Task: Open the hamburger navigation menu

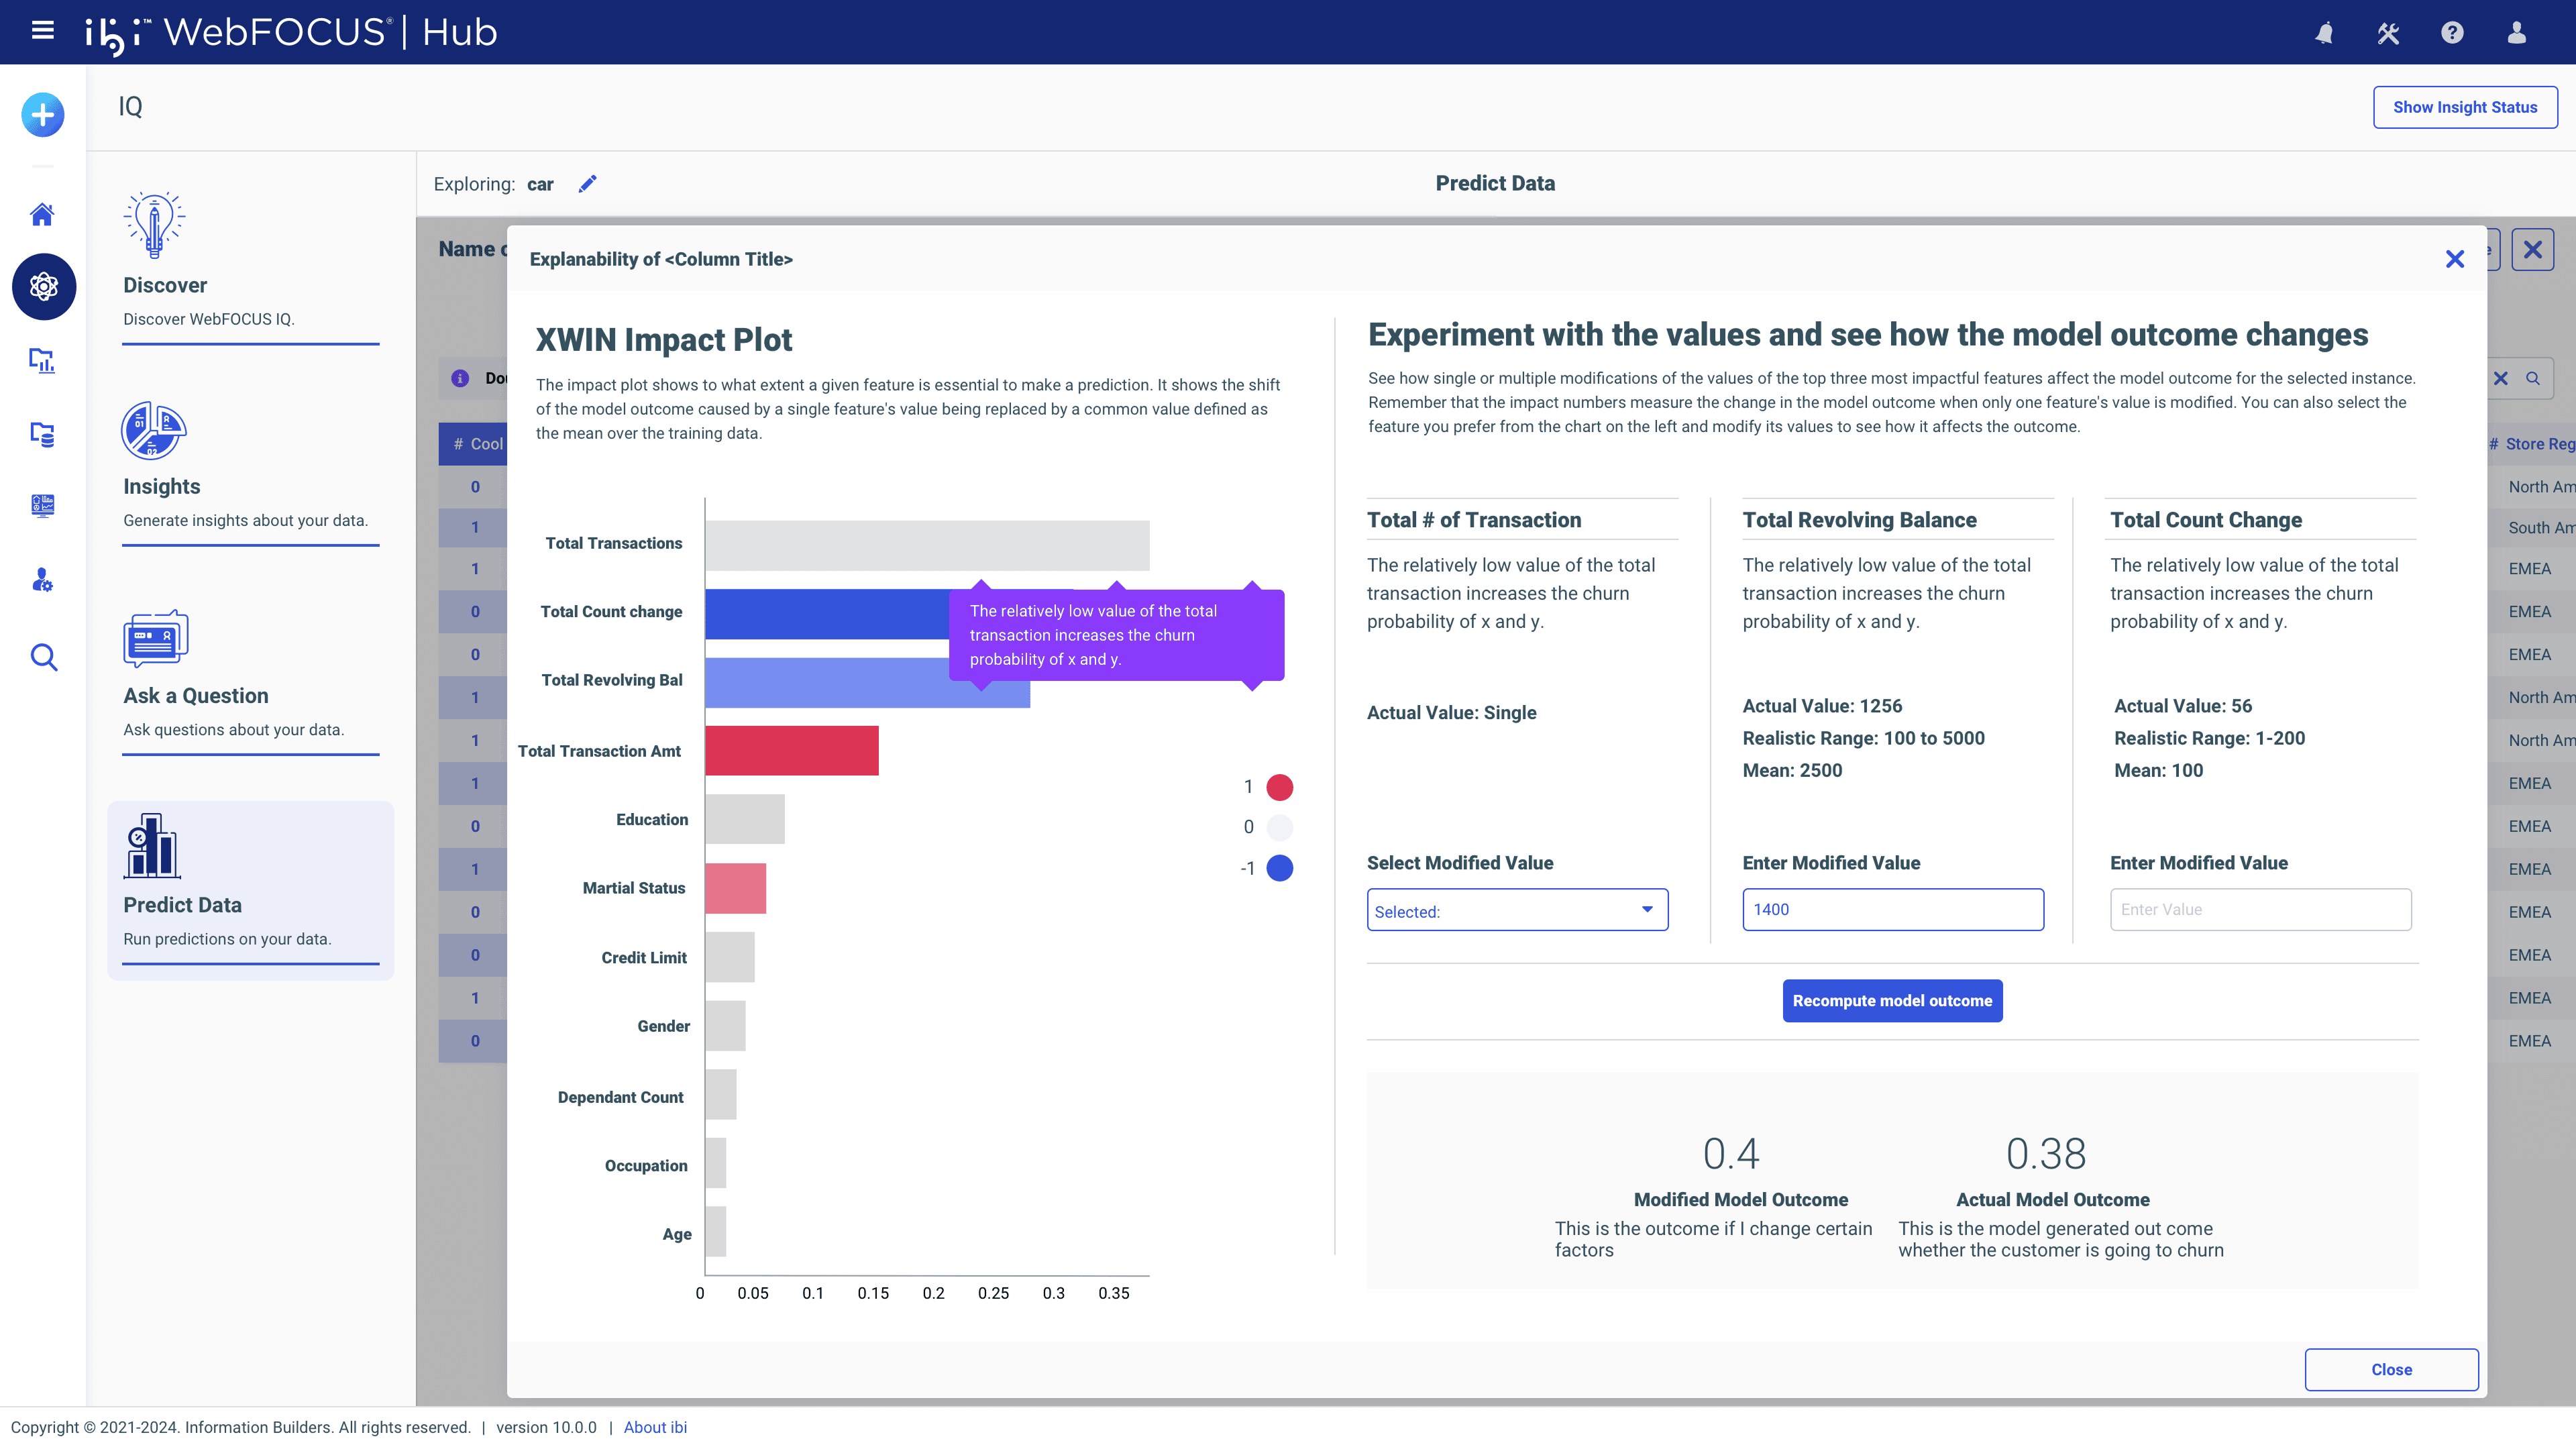Action: pos(42,31)
